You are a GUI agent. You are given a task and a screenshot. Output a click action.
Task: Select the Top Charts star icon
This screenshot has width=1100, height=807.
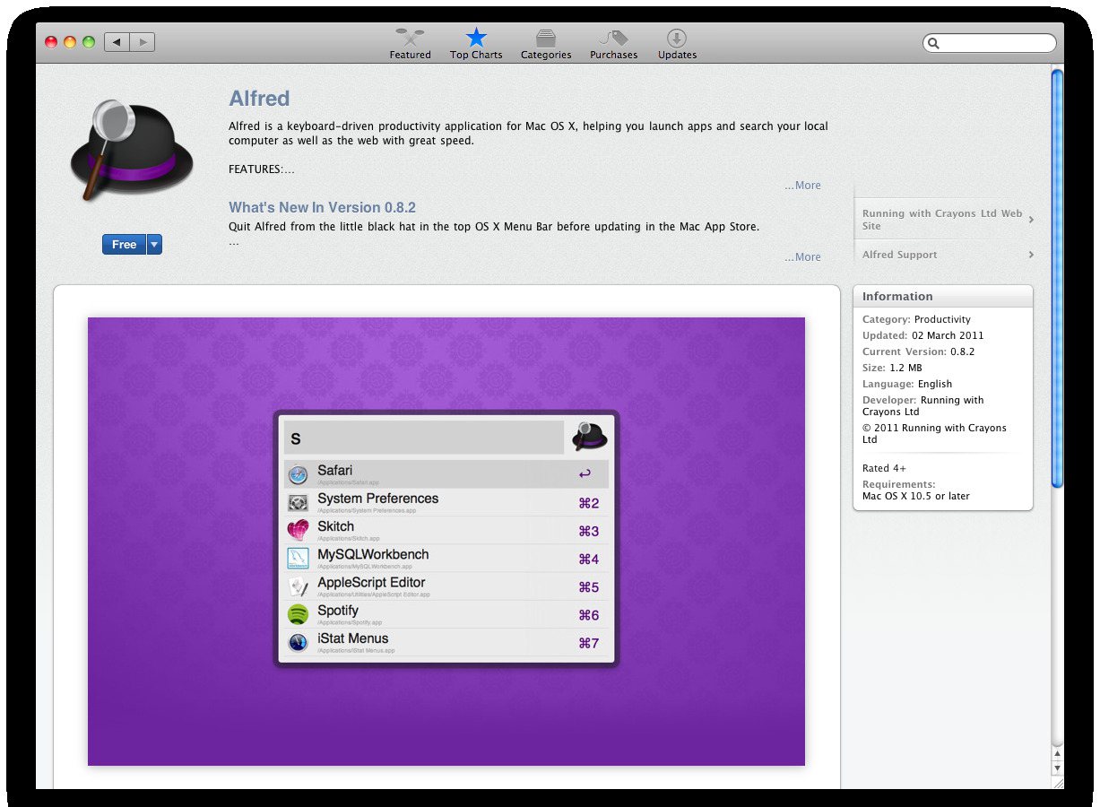pos(476,38)
